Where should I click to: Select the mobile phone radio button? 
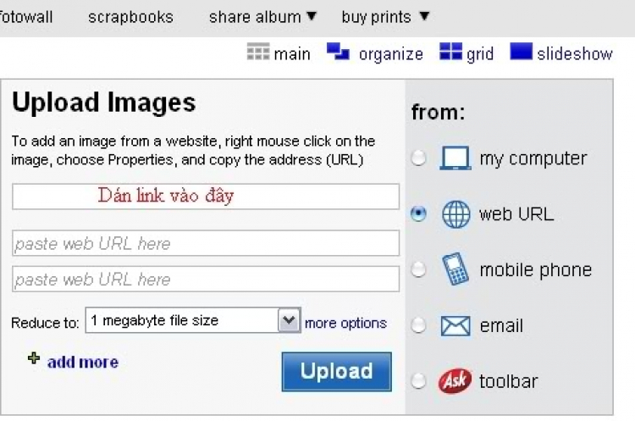click(x=418, y=269)
